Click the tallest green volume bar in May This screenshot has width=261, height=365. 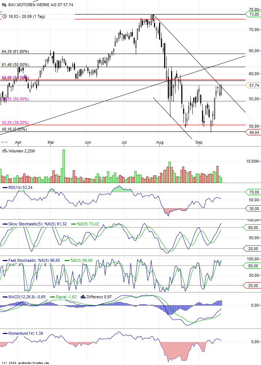click(64, 166)
